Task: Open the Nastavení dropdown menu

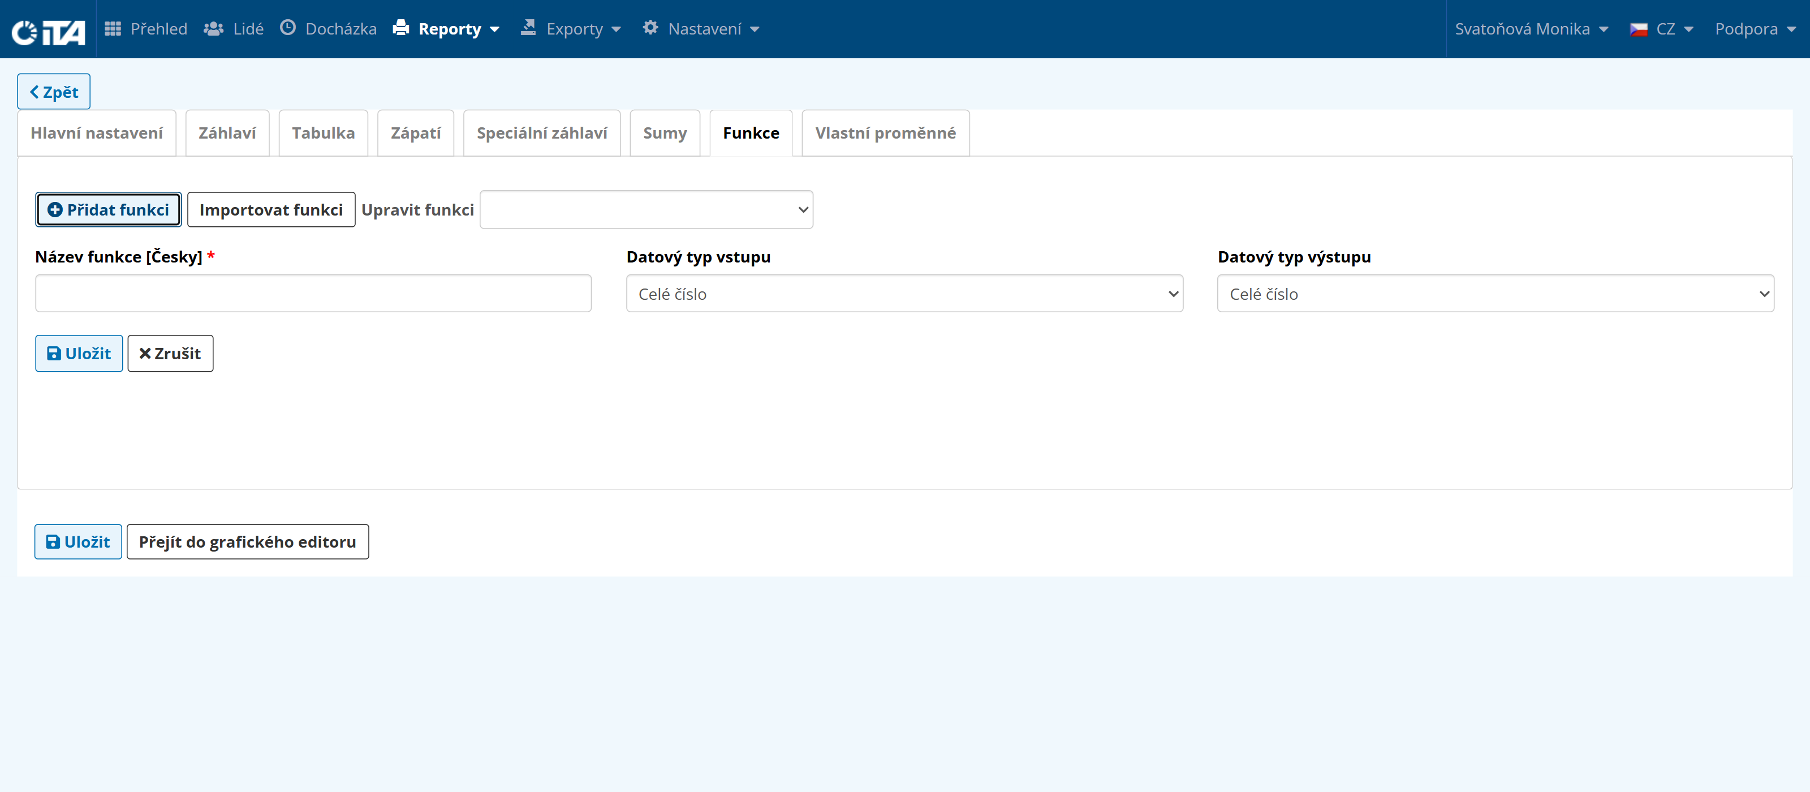Action: (701, 29)
